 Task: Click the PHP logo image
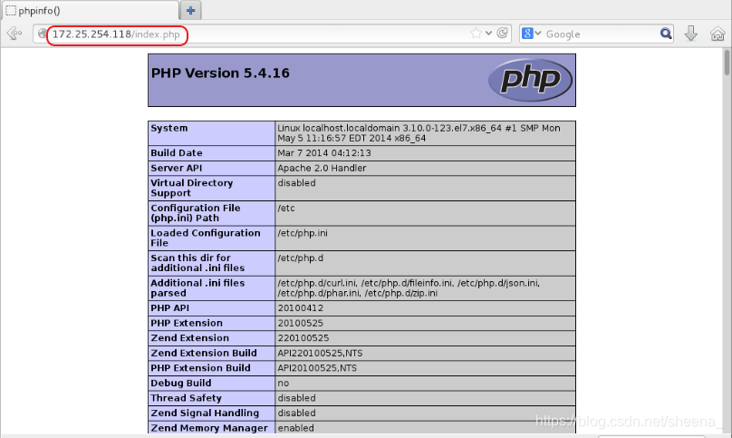coord(530,80)
